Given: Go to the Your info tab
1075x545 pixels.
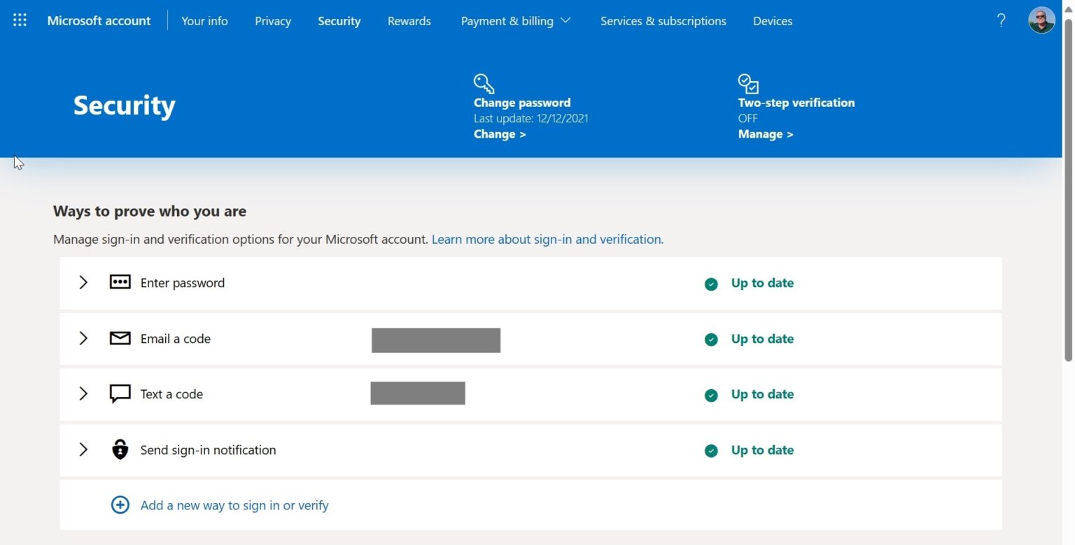Looking at the screenshot, I should tap(204, 21).
